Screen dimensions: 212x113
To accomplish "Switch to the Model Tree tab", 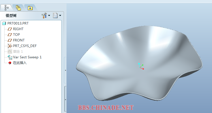I will (7, 8).
